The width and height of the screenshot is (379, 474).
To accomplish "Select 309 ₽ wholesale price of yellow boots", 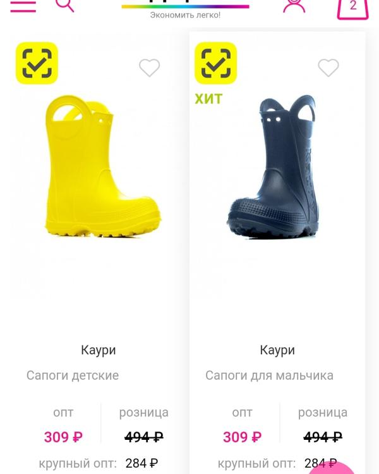I will click(63, 437).
